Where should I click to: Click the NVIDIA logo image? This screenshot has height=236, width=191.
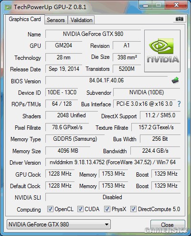pyautogui.click(x=162, y=51)
